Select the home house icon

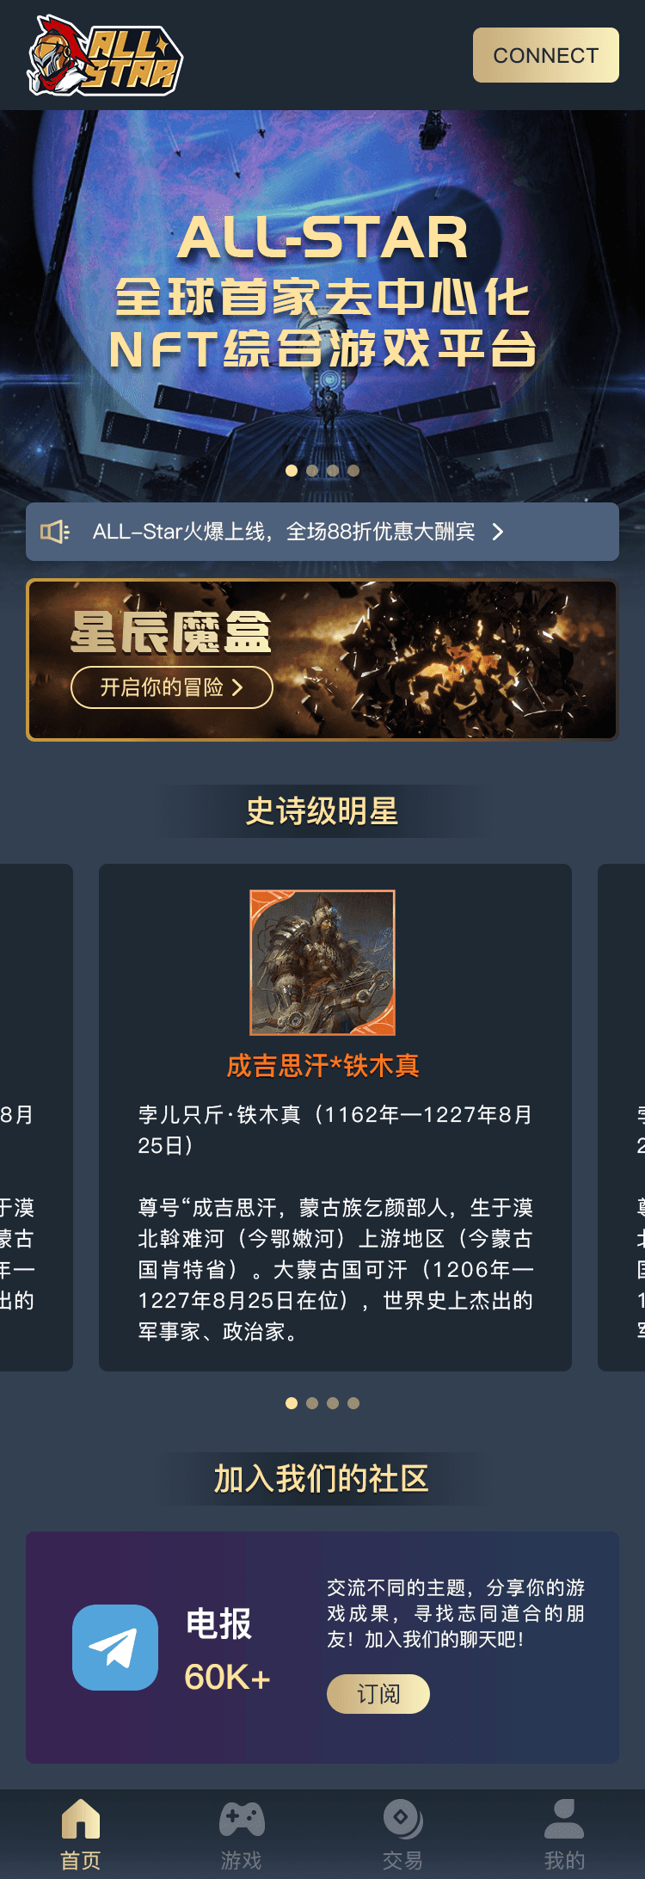tap(81, 1819)
